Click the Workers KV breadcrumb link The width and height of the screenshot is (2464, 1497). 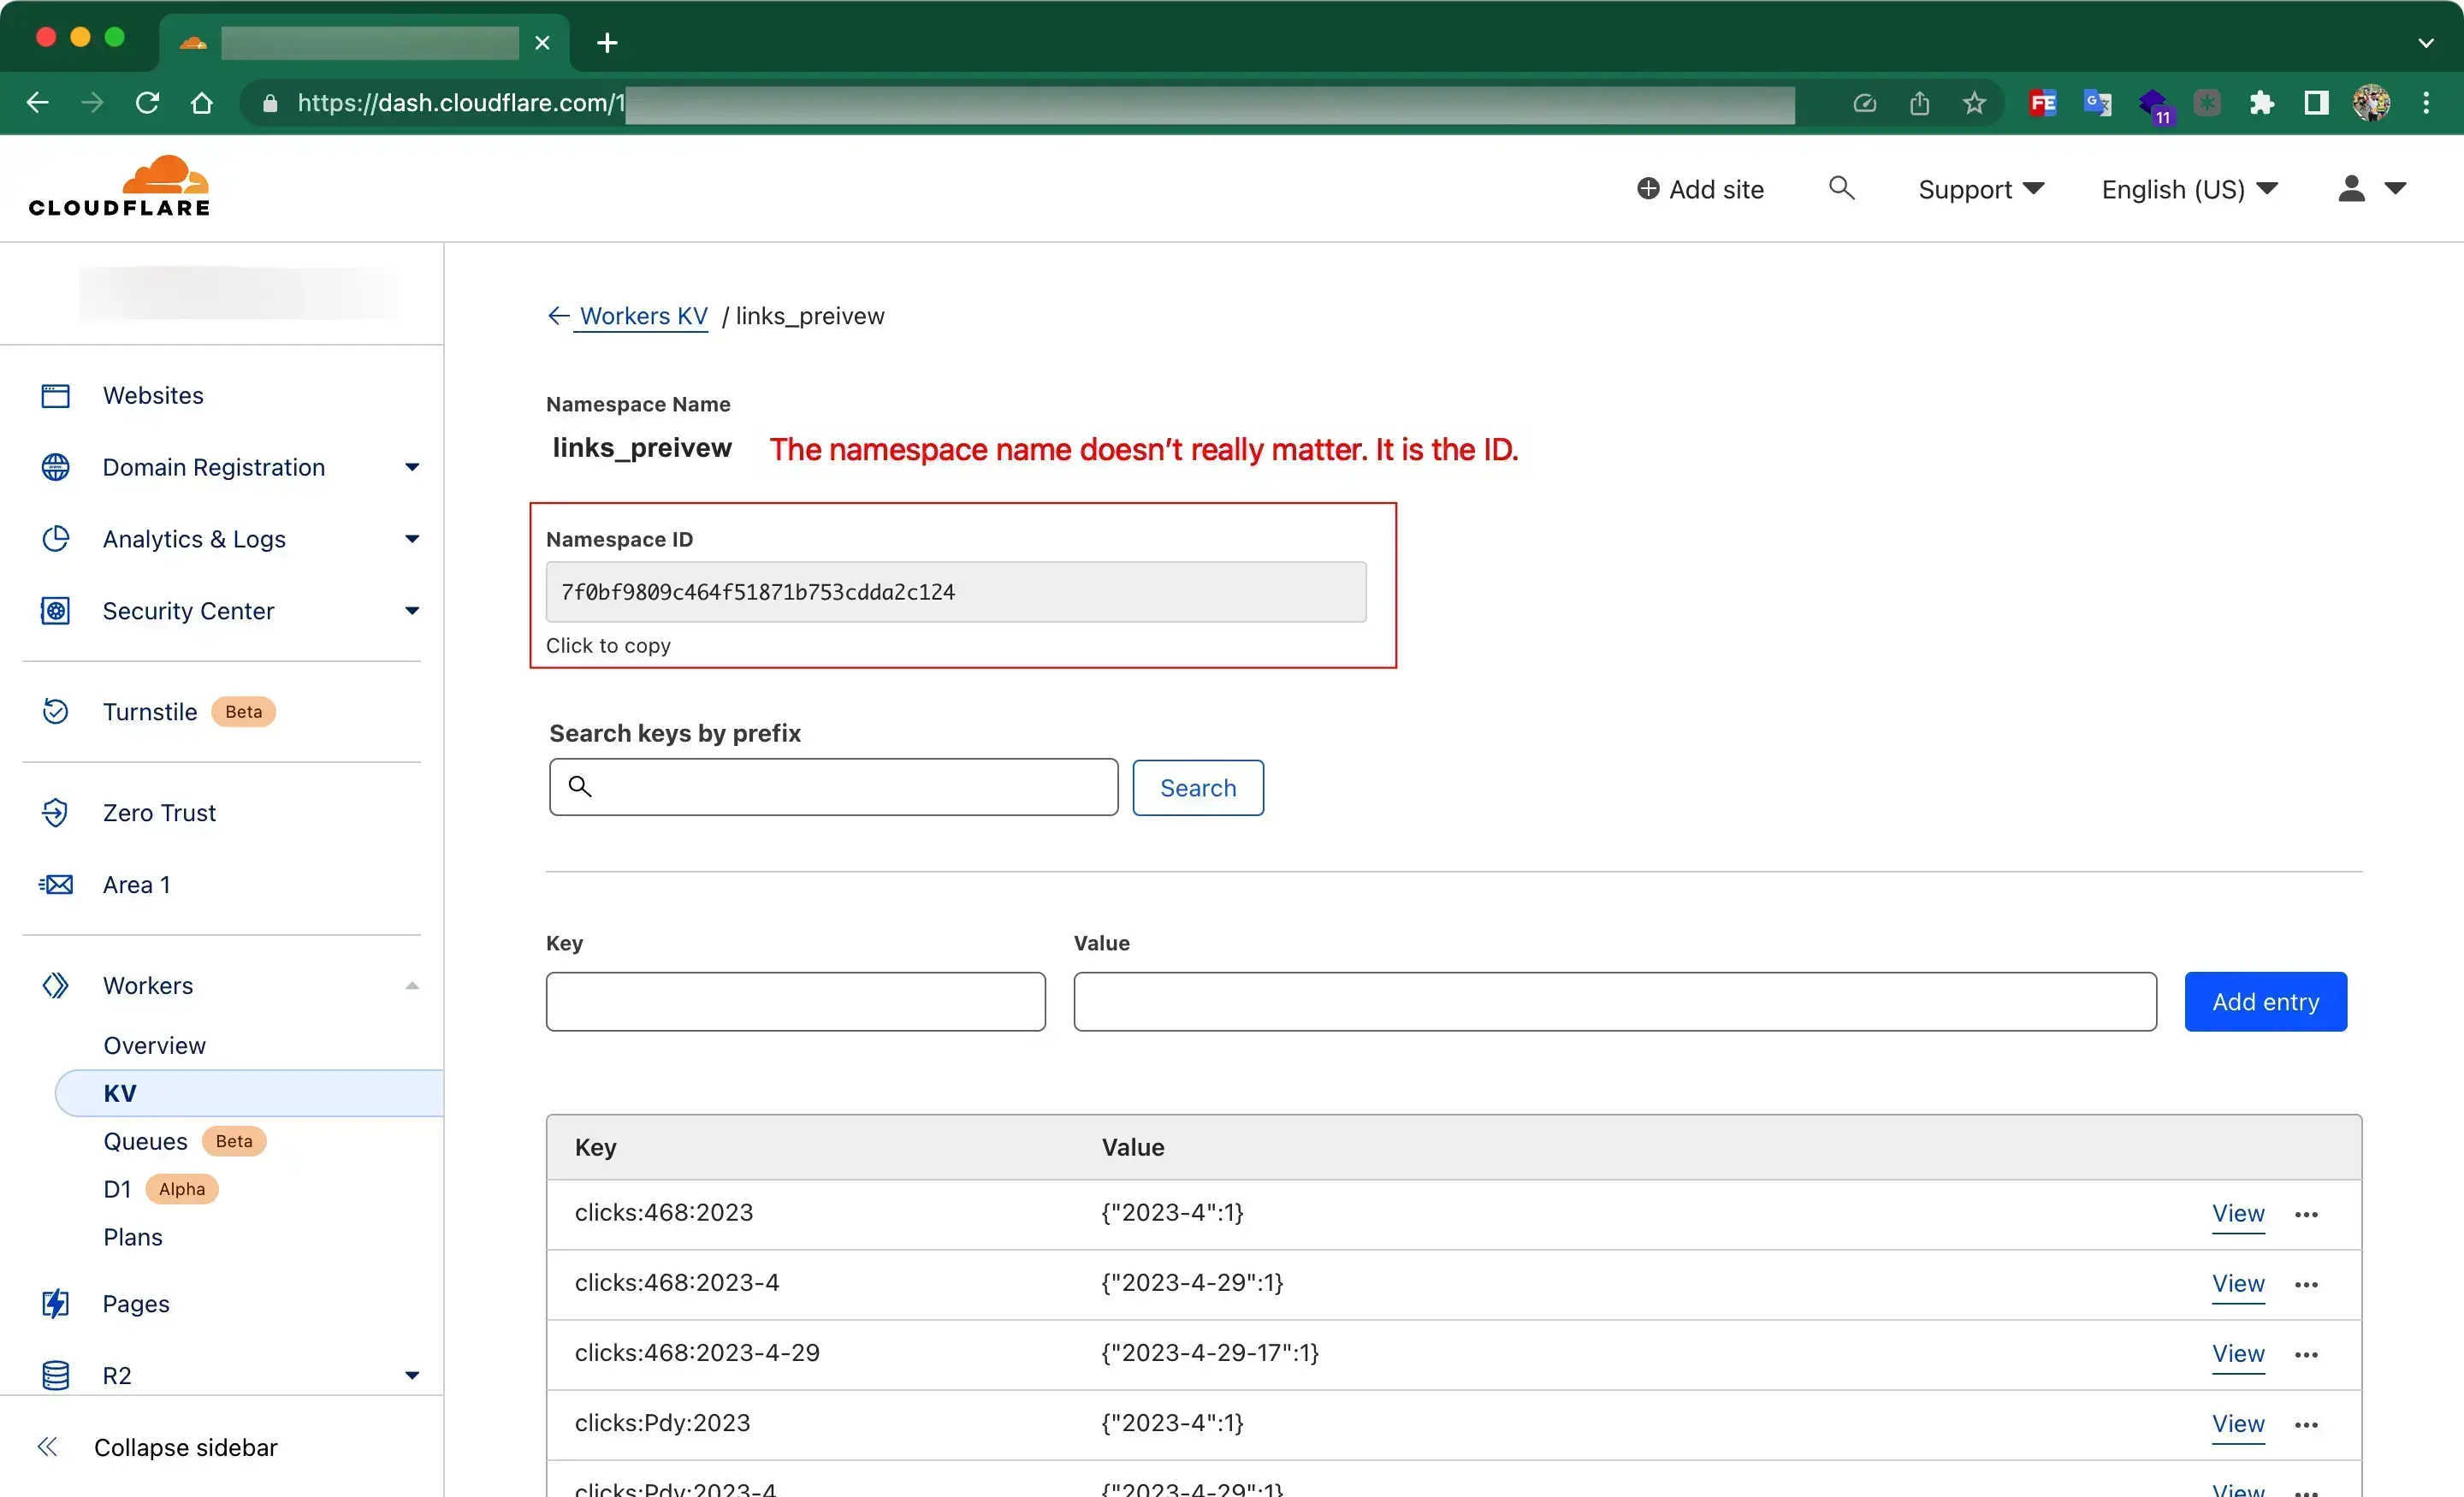(643, 315)
